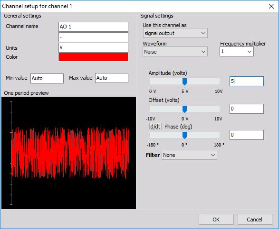This screenshot has width=279, height=229.
Task: Open the red Color swatch picker
Action: tap(93, 57)
